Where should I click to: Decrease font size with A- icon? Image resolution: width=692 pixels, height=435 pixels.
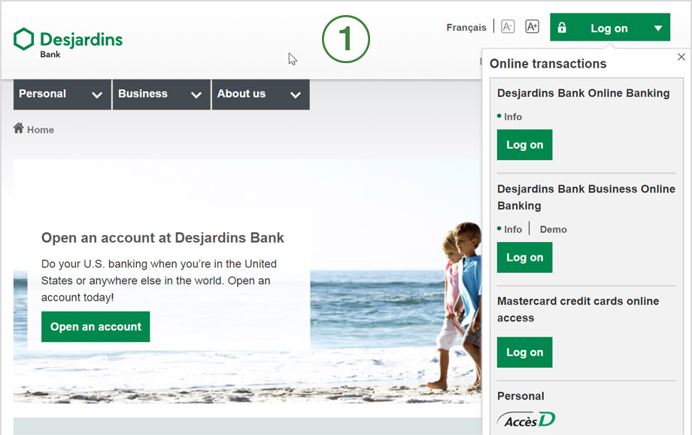508,27
